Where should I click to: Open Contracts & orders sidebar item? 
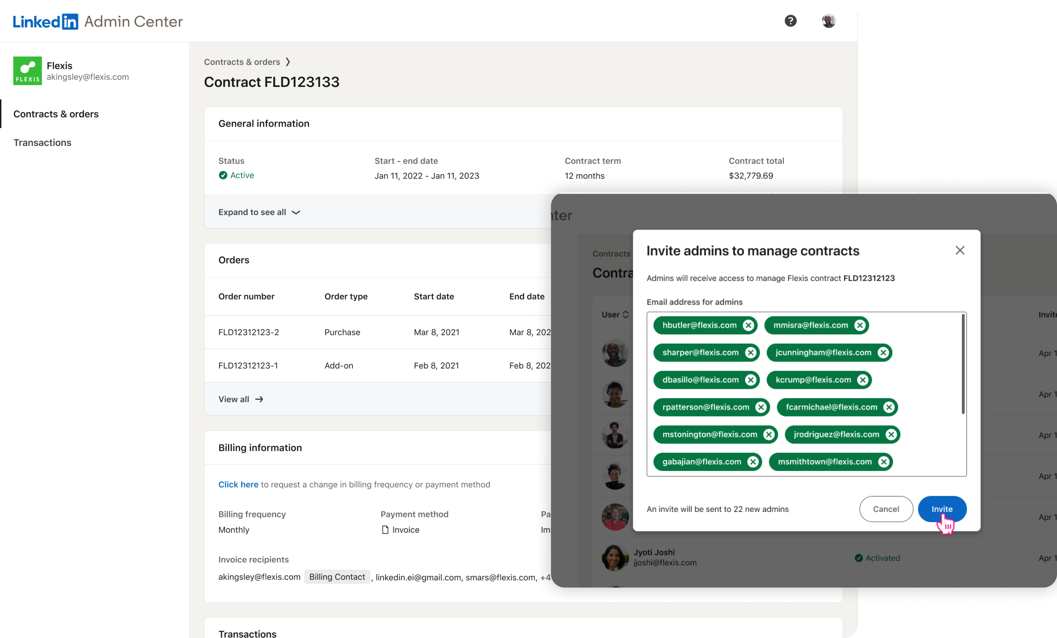click(x=56, y=114)
